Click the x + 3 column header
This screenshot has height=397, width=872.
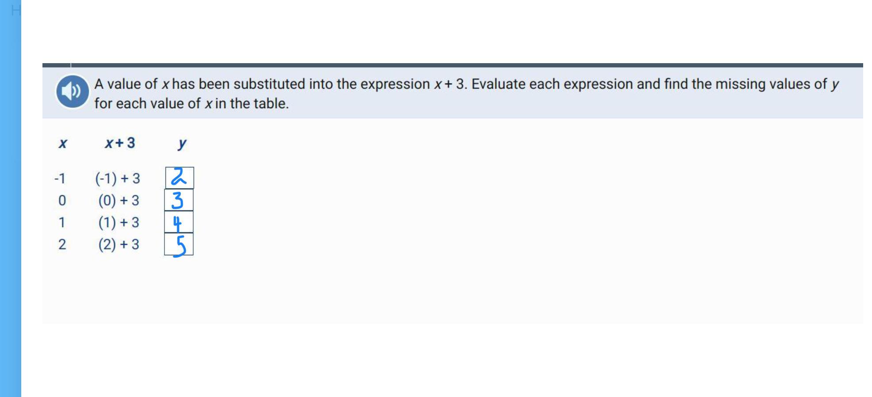(120, 143)
